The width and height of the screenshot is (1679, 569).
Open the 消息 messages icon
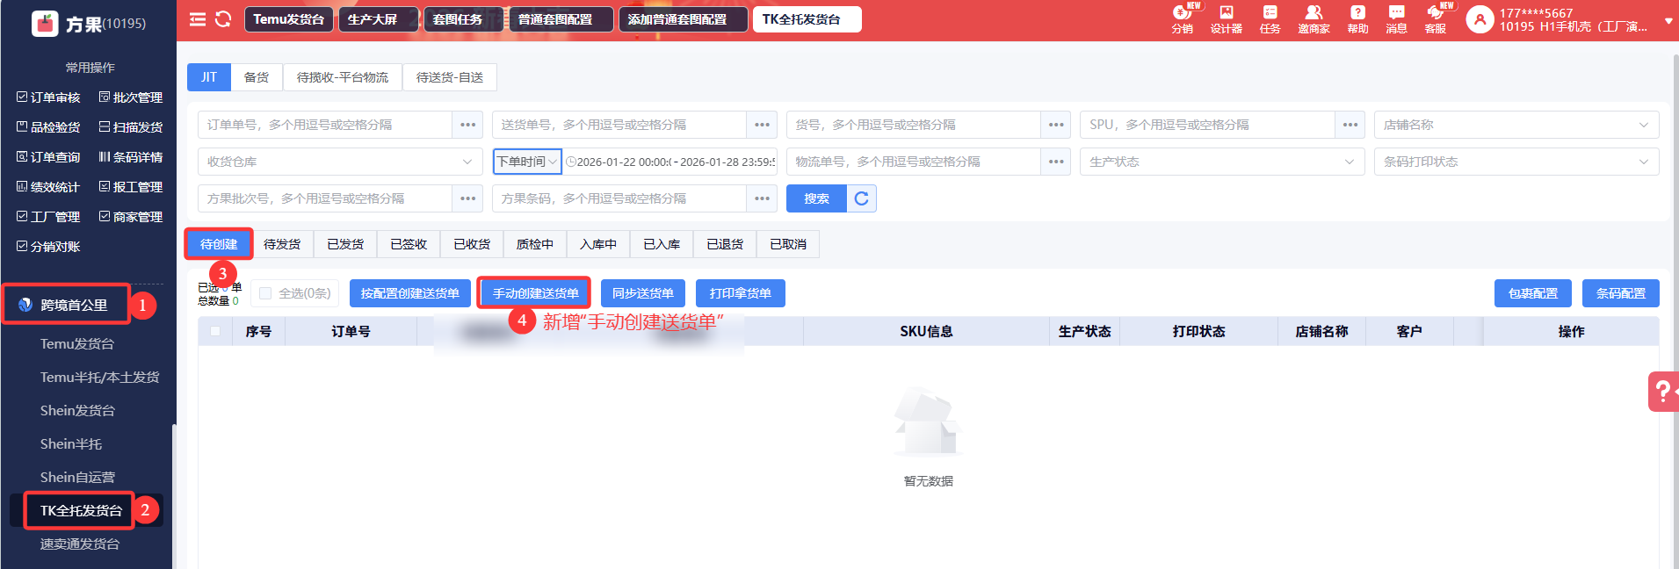pyautogui.click(x=1396, y=19)
